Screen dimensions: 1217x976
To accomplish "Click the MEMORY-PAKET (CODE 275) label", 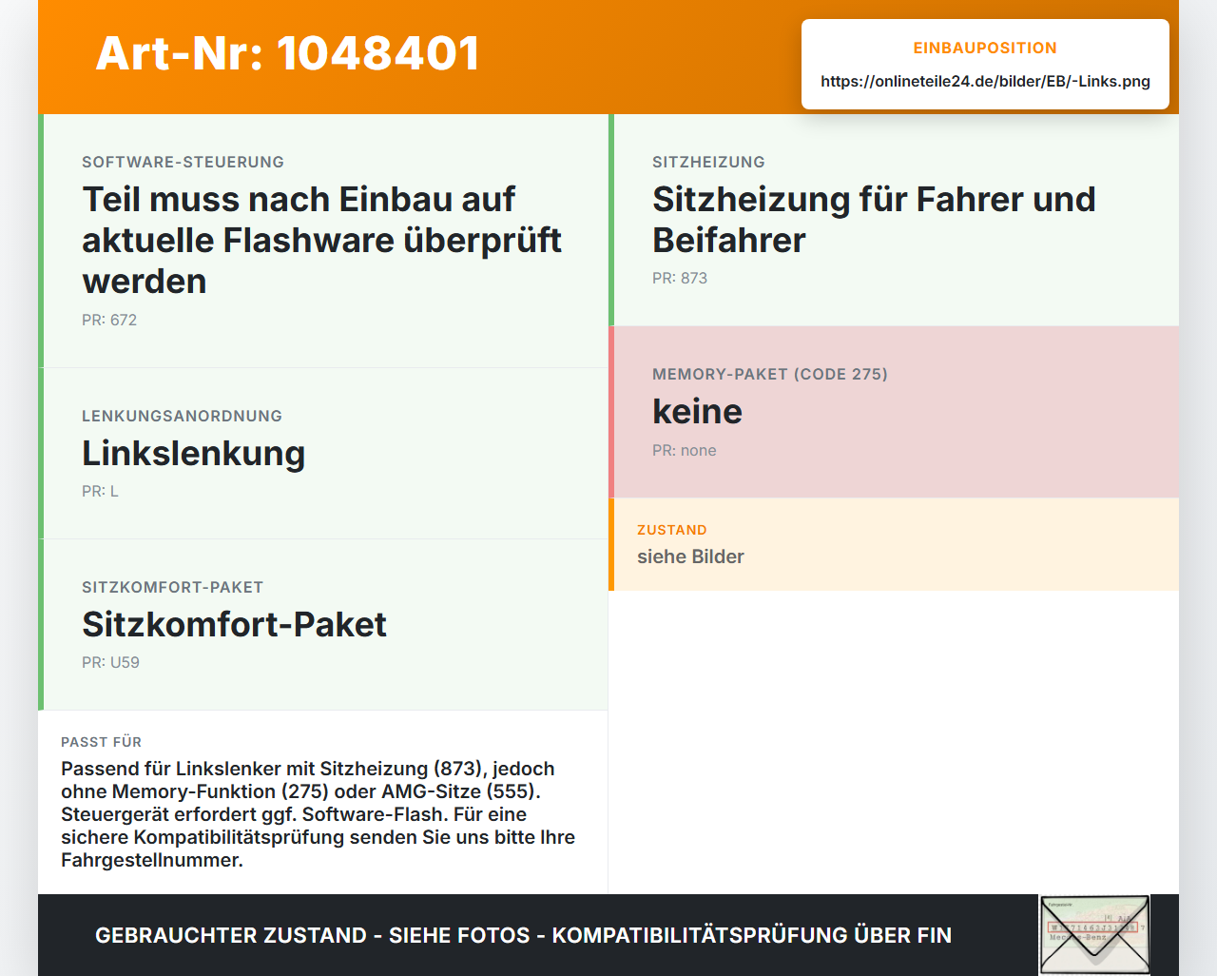I will tap(770, 374).
